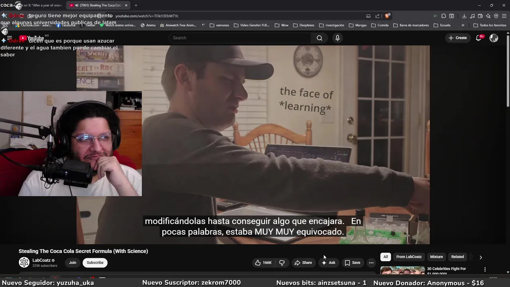The image size is (510, 287).
Task: Open 30 Celebrities Fight video thumbnail
Action: click(402, 270)
